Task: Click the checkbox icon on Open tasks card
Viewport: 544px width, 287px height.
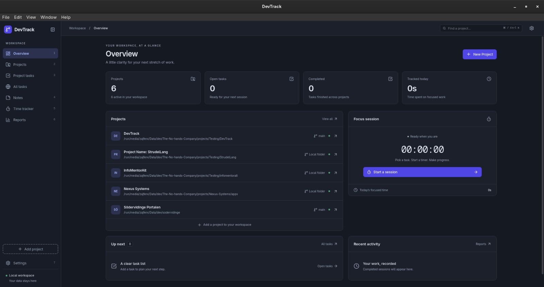Action: click(x=291, y=79)
